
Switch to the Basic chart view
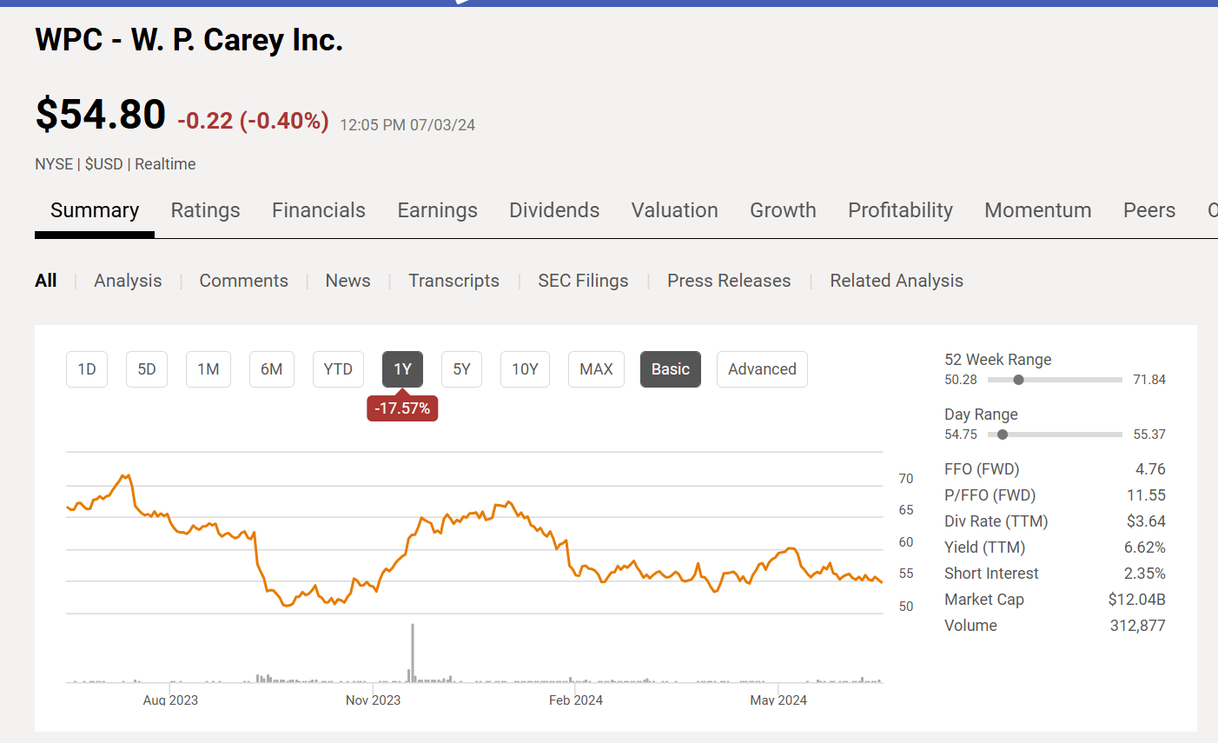coord(671,369)
